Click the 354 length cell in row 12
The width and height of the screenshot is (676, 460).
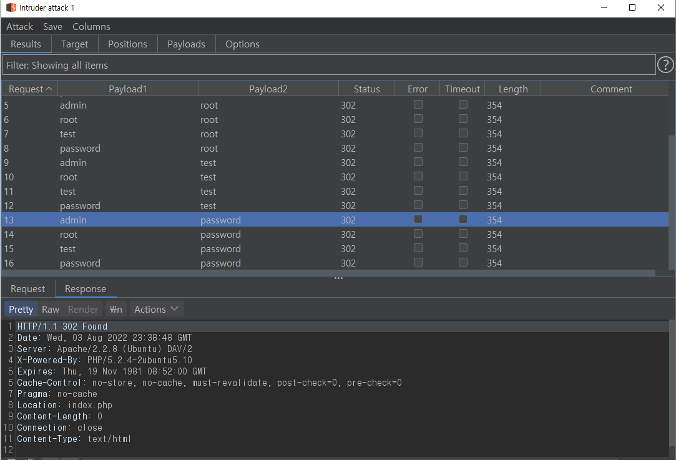(494, 205)
